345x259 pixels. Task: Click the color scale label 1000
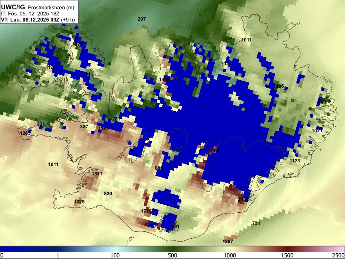(230, 255)
